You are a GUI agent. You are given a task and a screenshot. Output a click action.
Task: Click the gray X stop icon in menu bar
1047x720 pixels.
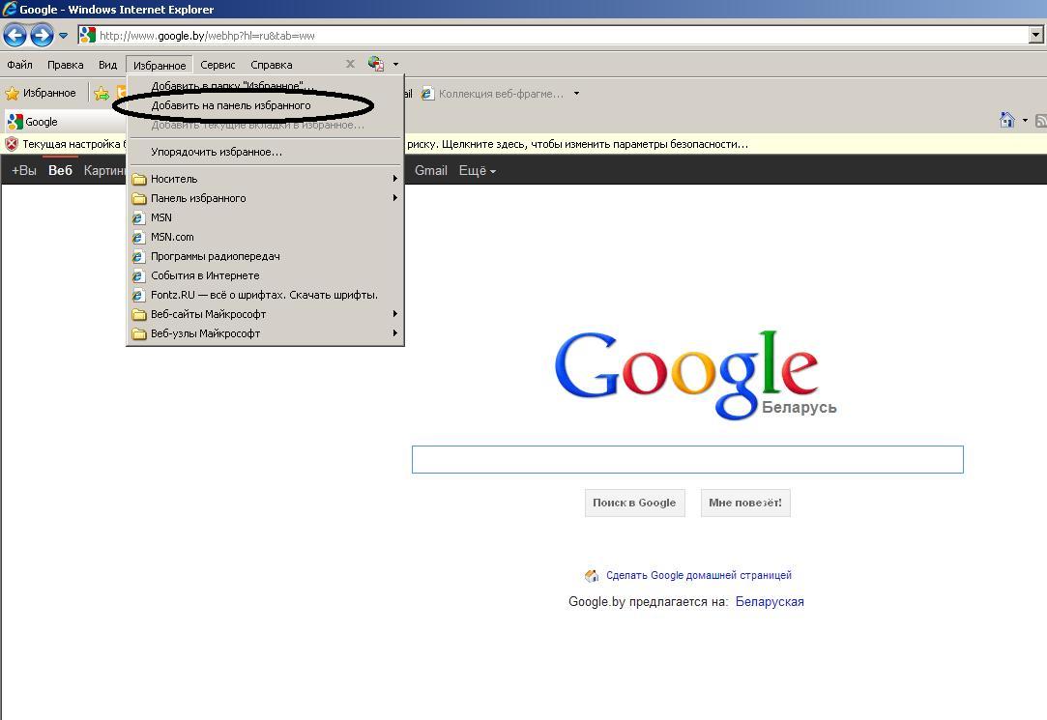click(x=350, y=64)
